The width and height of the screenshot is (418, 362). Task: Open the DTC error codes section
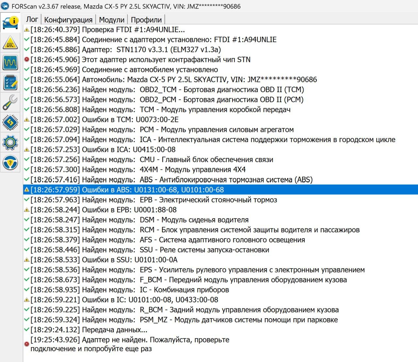(x=10, y=43)
